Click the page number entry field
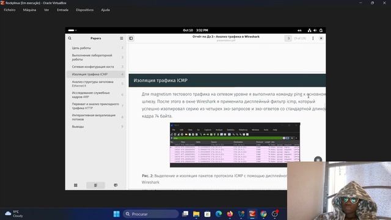The width and height of the screenshot is (391, 220). (x=288, y=38)
